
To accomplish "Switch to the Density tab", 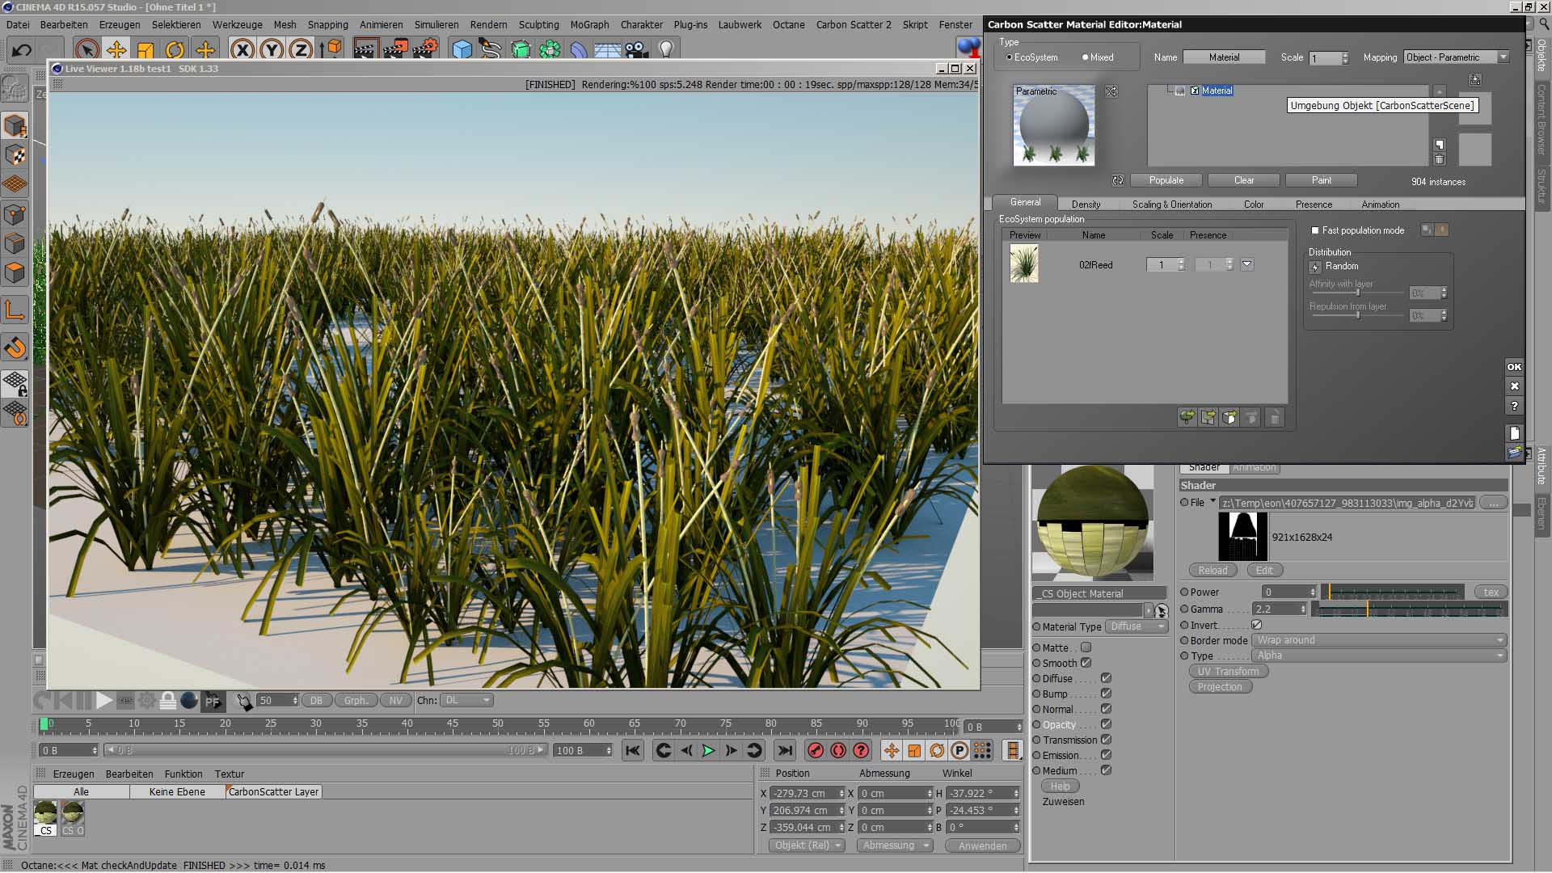I will 1086,205.
